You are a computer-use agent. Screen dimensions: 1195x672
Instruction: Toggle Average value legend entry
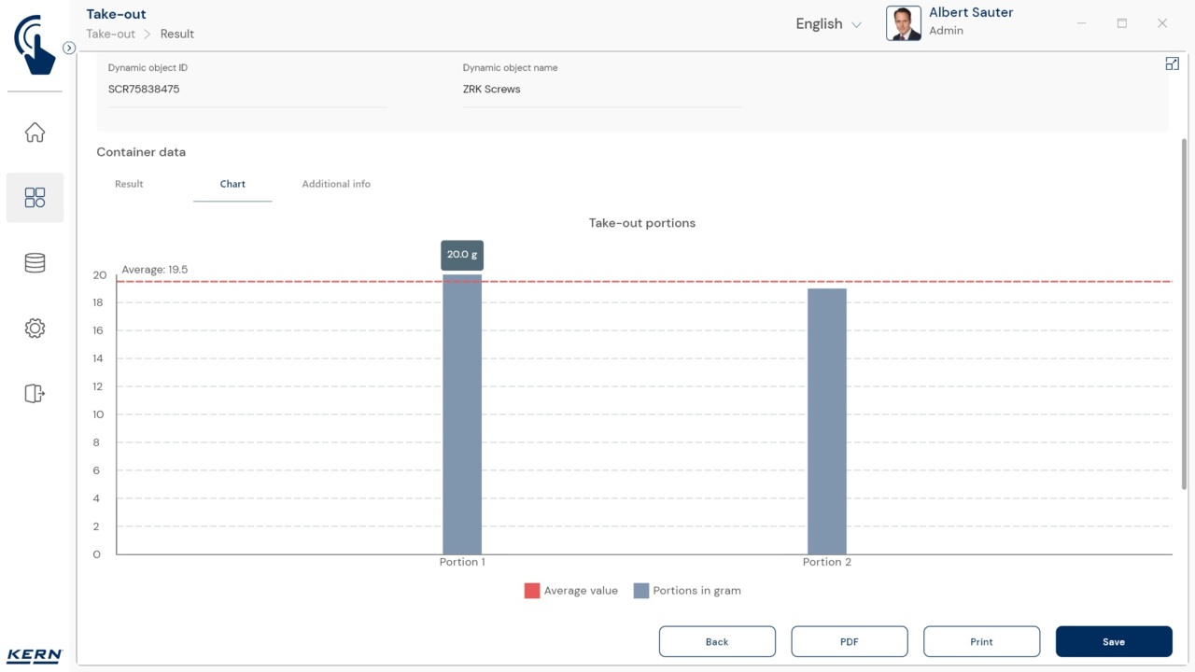pyautogui.click(x=571, y=591)
